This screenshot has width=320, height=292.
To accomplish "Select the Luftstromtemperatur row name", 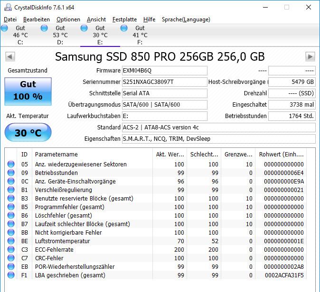I will (63, 241).
